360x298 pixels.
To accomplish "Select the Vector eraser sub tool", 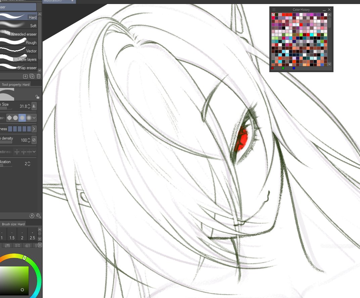I will [x=18, y=50].
